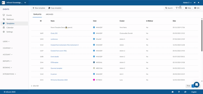Click the table vertical scrollbar

[x=202, y=35]
